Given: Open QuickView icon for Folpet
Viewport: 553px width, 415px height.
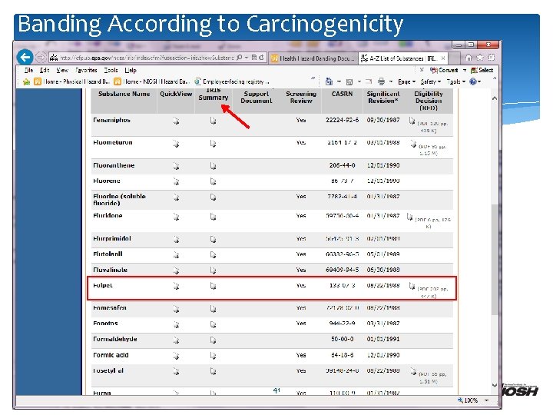Looking at the screenshot, I should [176, 286].
